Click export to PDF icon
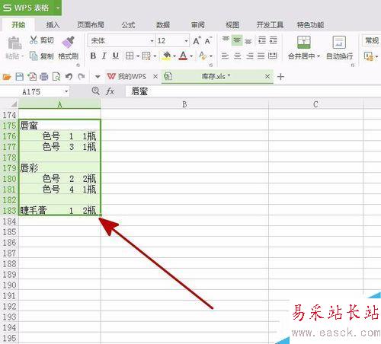 coord(32,77)
